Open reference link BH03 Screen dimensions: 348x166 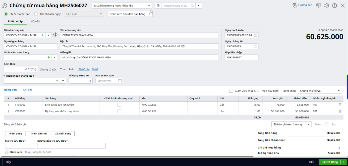click(x=95, y=69)
